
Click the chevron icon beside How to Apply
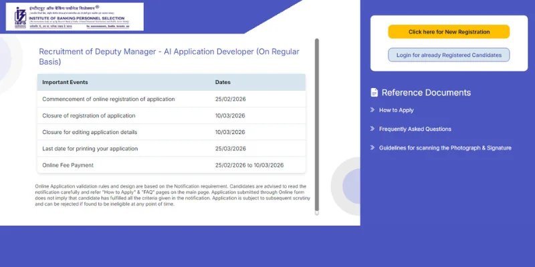point(372,109)
